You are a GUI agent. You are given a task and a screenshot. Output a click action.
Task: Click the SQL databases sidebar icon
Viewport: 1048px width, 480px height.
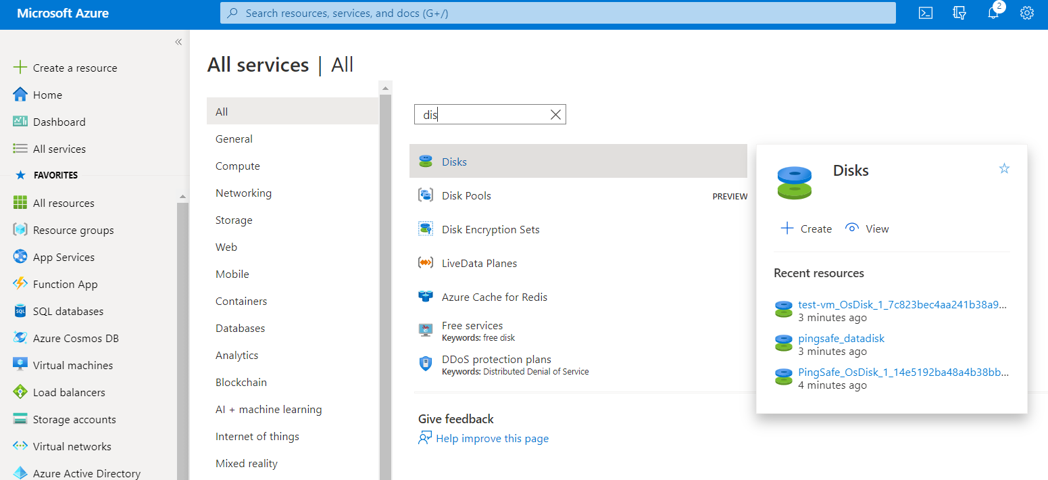(20, 311)
